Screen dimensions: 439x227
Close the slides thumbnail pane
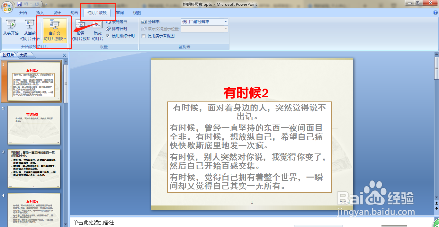coord(64,55)
